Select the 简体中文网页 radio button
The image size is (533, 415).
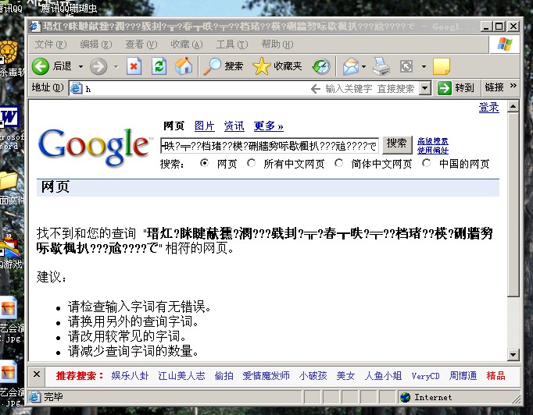point(338,163)
